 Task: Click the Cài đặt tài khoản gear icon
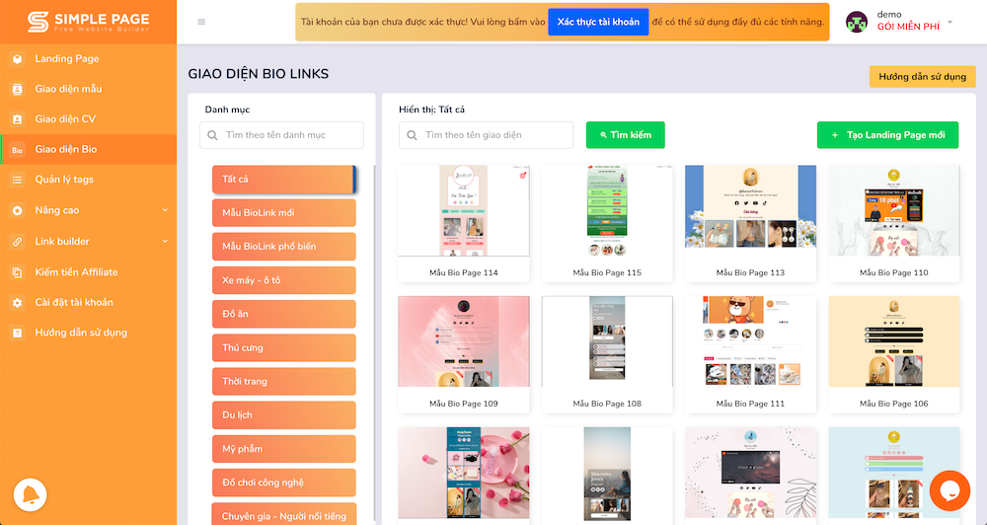click(x=17, y=303)
